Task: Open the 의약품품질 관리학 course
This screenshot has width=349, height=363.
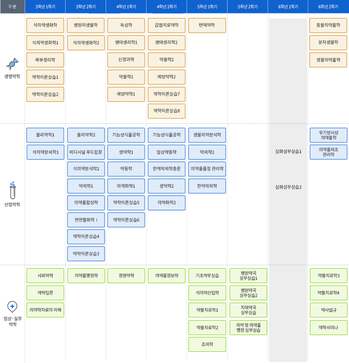Action: click(207, 169)
